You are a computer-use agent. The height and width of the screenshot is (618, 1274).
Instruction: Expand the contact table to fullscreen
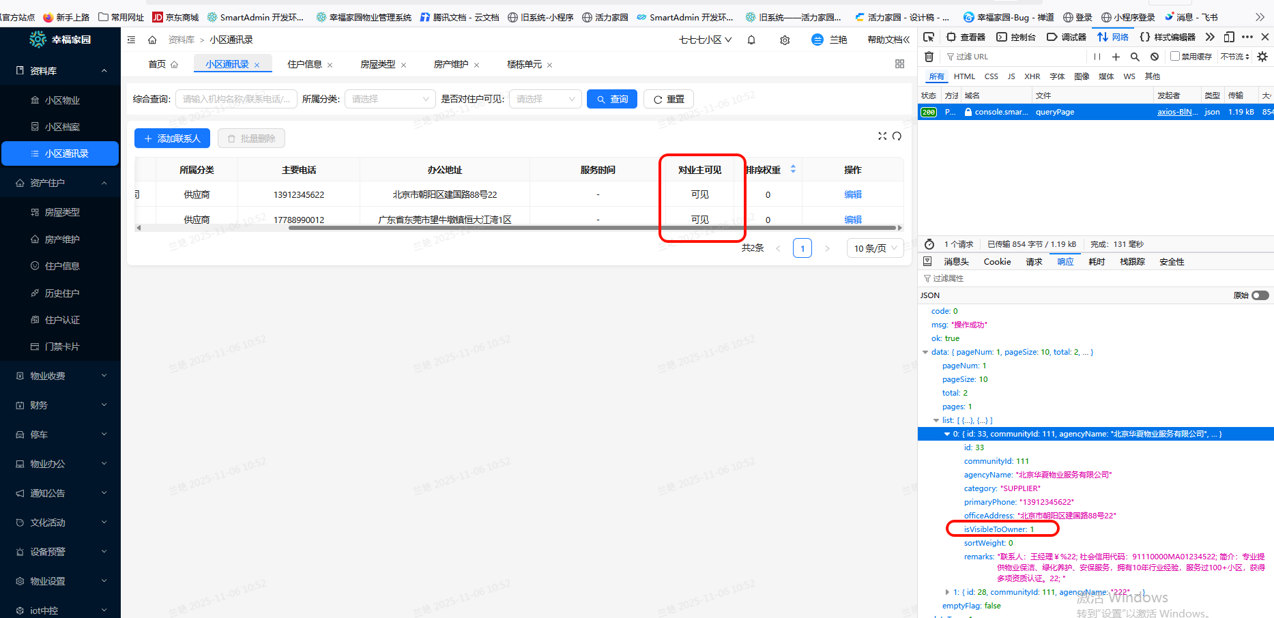(x=882, y=136)
